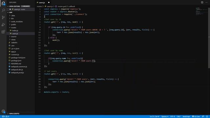
Task: Switch to the users.js editor tab
Action: (42, 2)
